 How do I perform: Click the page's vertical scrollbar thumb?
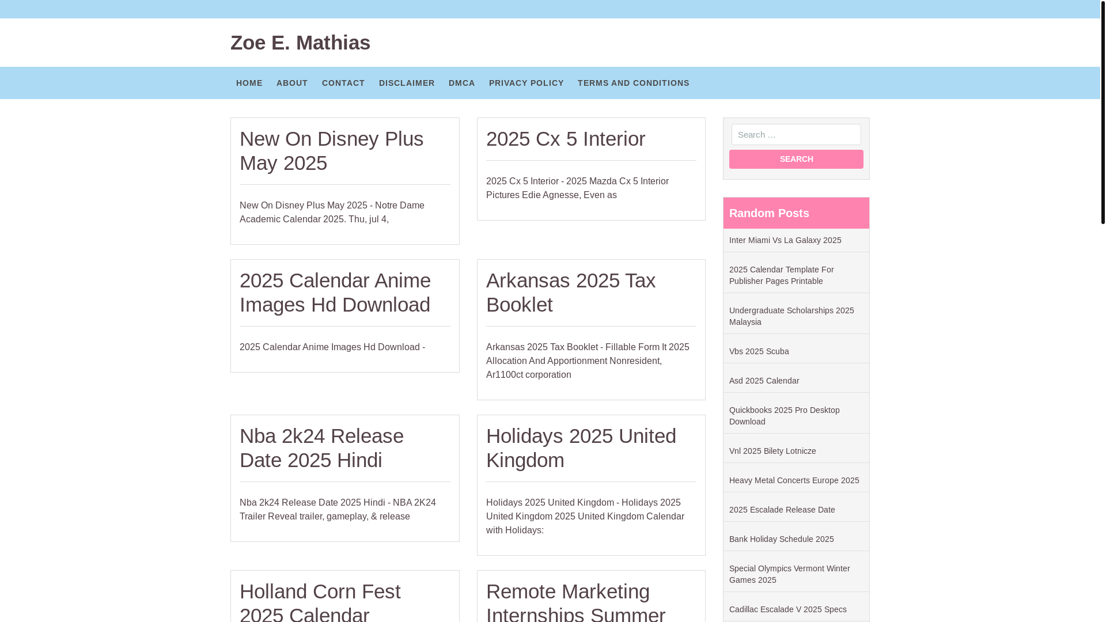[1103, 112]
